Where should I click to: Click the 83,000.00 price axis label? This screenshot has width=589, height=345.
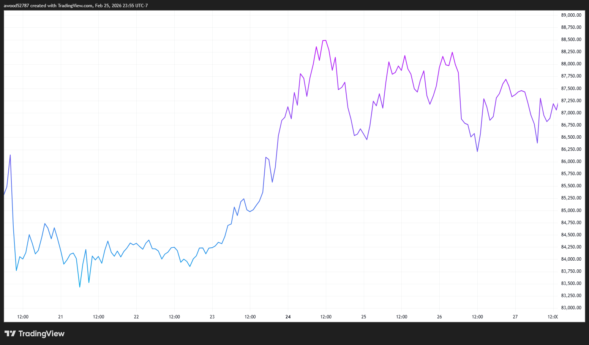pyautogui.click(x=570, y=307)
